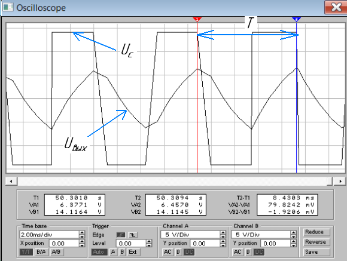The width and height of the screenshot is (347, 261).
Task: Increase Channel A Y position
Action: coord(223,241)
